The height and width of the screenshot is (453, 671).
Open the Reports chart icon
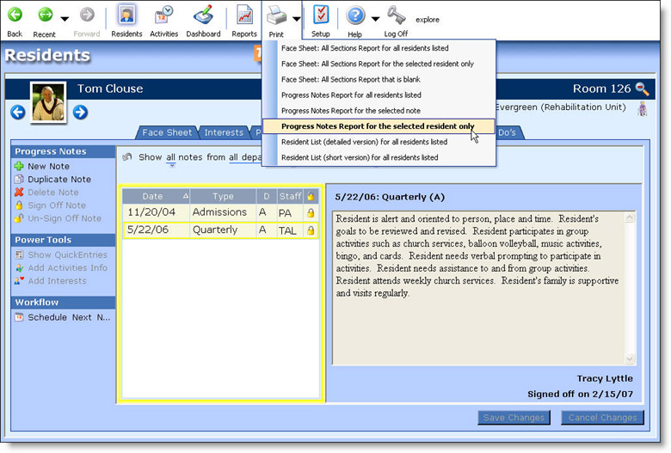click(244, 15)
